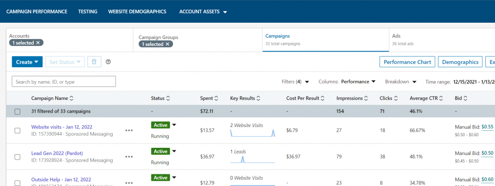
Task: Sort by Status column arrows
Action: click(168, 99)
